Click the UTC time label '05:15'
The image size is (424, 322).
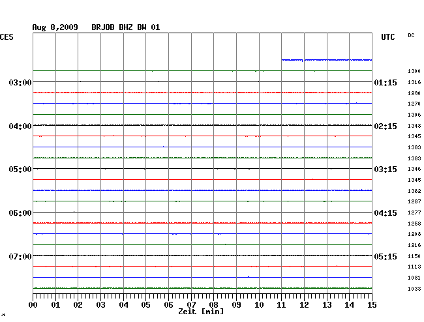386,256
